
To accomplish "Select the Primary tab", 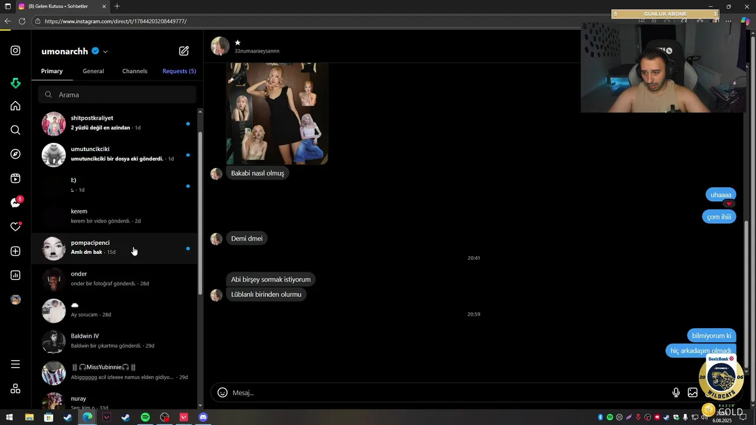I will 52,71.
